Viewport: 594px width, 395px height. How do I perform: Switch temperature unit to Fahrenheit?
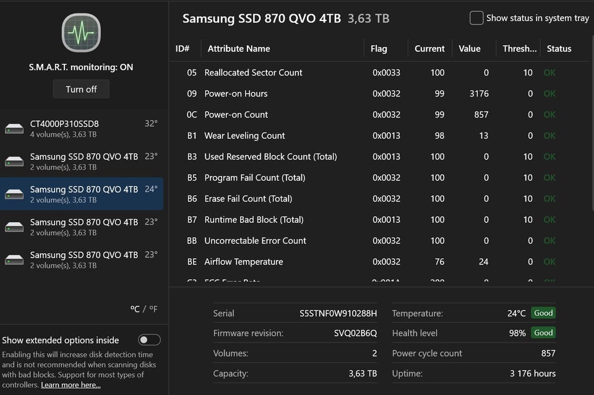pyautogui.click(x=153, y=309)
